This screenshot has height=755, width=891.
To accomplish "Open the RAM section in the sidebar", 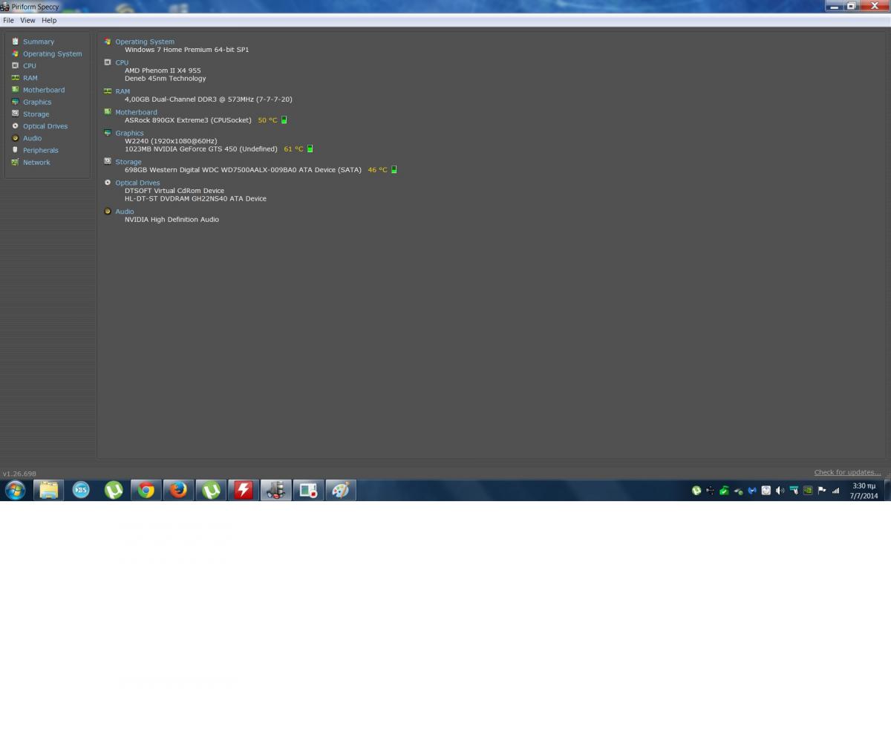I will [x=30, y=77].
